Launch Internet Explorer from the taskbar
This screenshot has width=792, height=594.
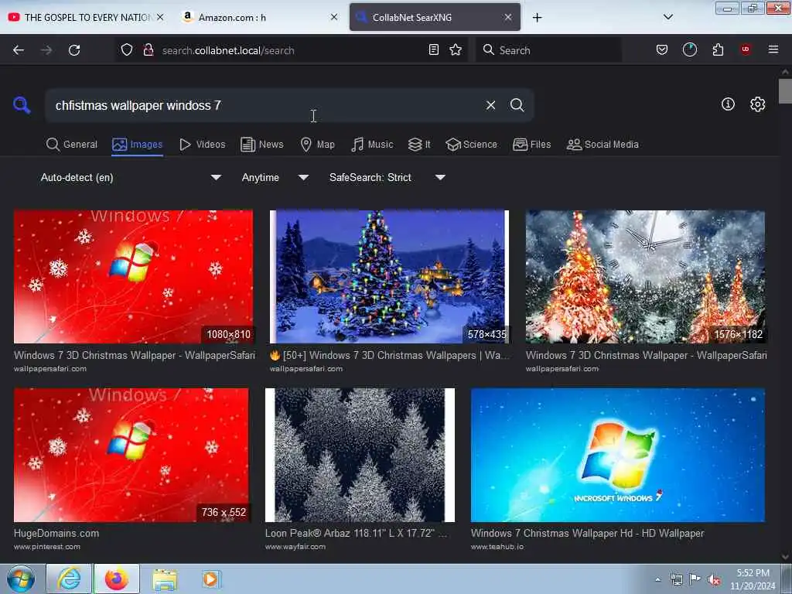point(69,579)
